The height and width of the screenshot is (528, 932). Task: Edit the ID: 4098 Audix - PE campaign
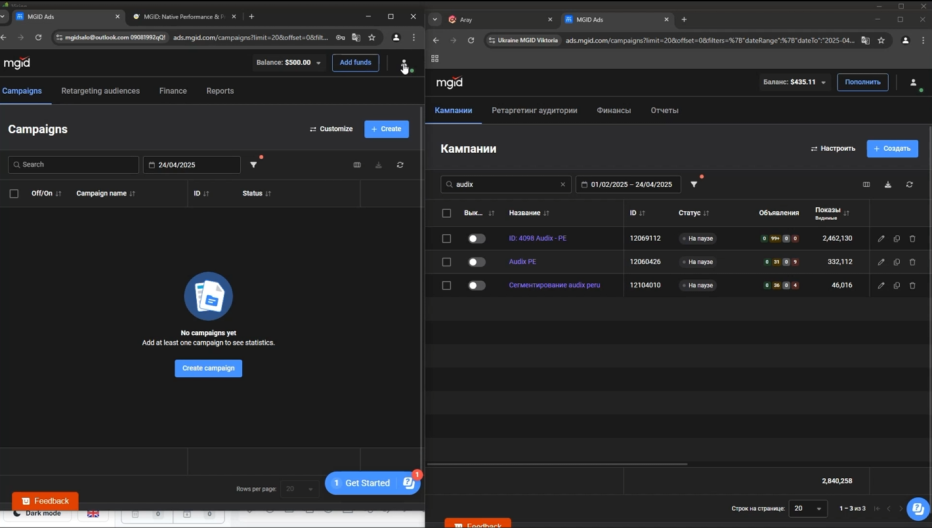pyautogui.click(x=881, y=239)
